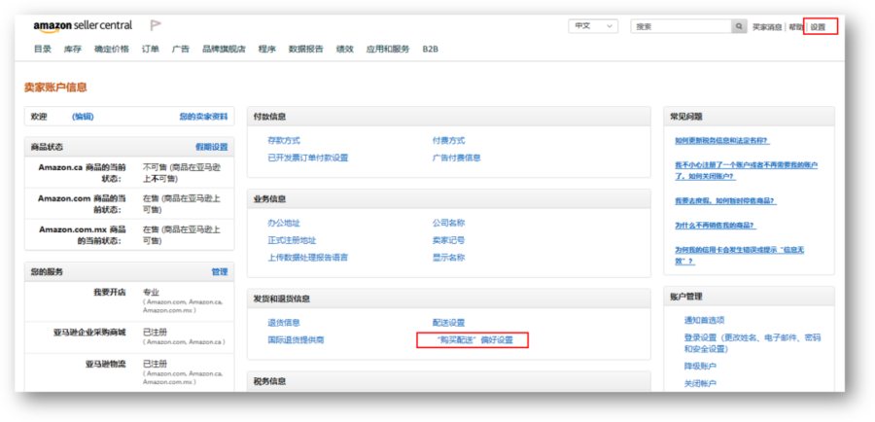Open 退货信息 link
Screen dimensions: 875x422
click(x=284, y=323)
